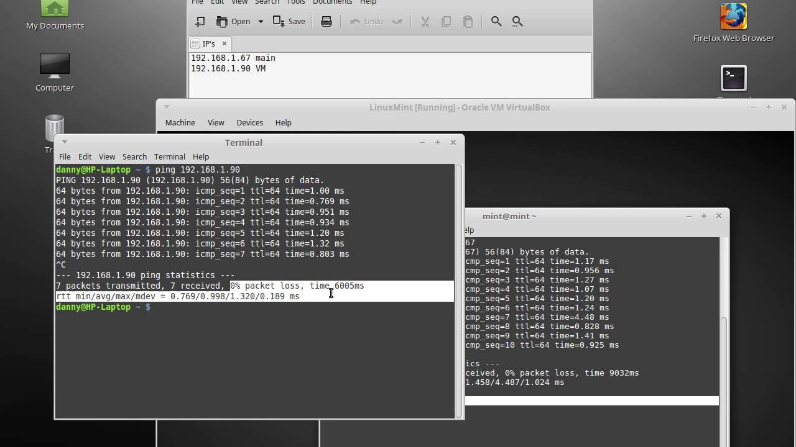Click the Open button in editor toolbar

[233, 21]
